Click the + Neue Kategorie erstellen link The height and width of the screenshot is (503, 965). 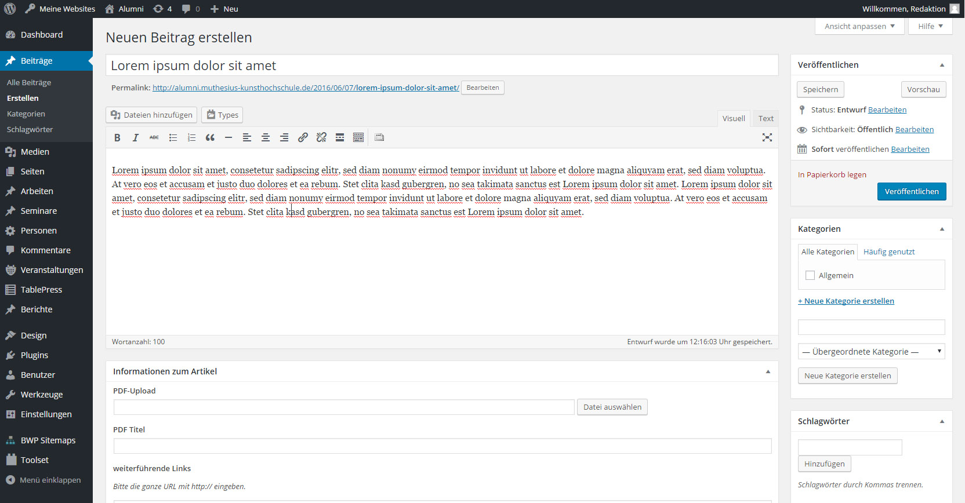pos(846,301)
